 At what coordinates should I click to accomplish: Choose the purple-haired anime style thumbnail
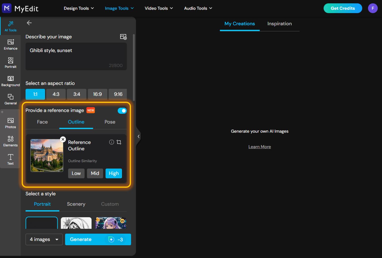point(111,223)
